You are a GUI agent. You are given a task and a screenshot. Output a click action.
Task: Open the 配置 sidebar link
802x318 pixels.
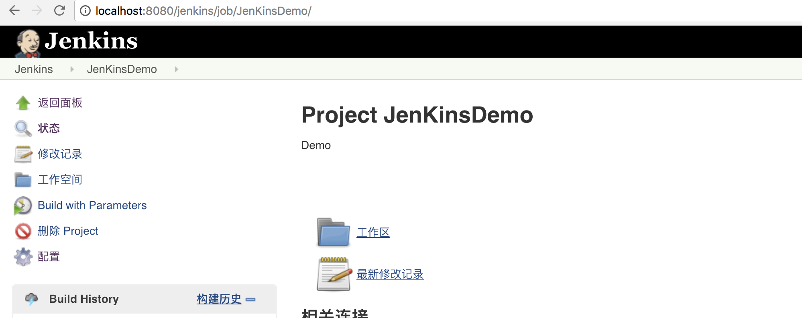point(49,257)
